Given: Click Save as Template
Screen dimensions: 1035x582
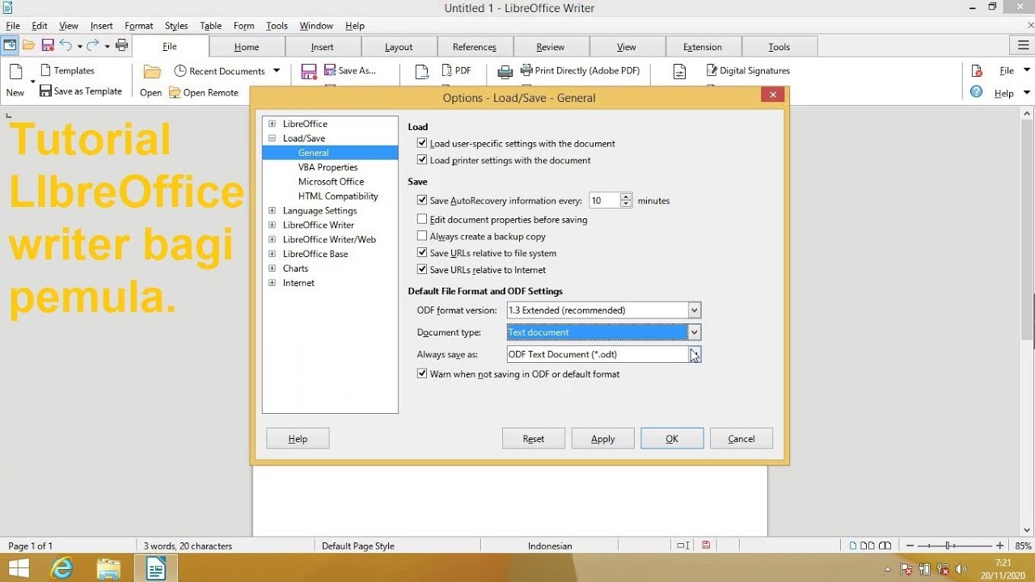Looking at the screenshot, I should pyautogui.click(x=81, y=91).
